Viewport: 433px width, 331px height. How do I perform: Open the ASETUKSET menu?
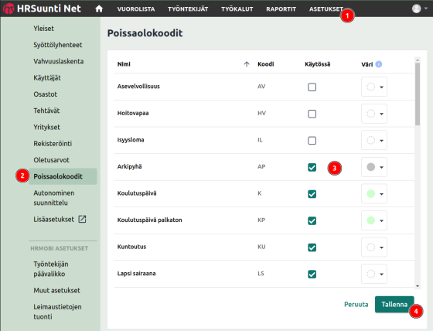click(x=326, y=9)
